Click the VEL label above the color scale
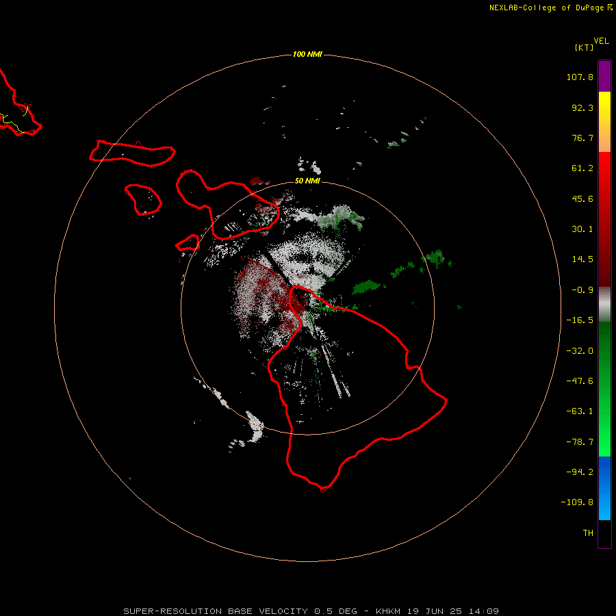This screenshot has width=616, height=616. pyautogui.click(x=601, y=41)
